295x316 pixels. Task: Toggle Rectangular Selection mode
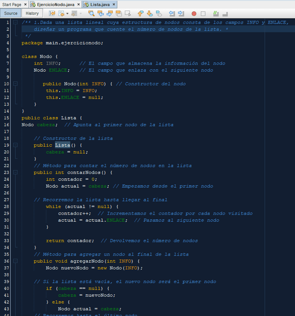[x=128, y=14]
